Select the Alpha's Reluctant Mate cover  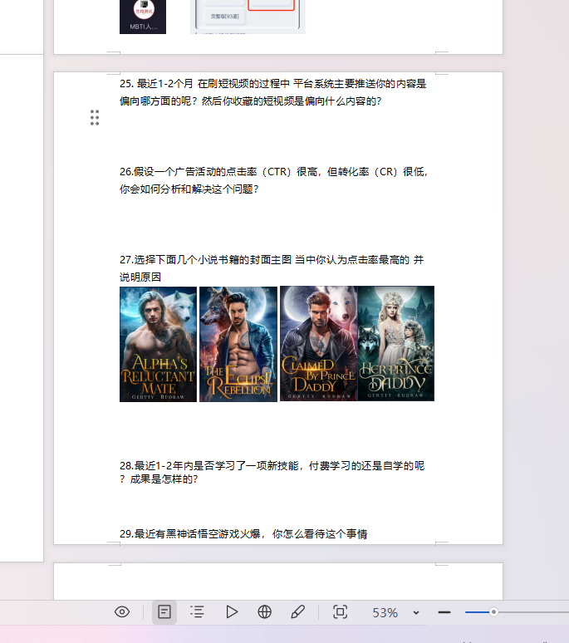[x=158, y=344]
